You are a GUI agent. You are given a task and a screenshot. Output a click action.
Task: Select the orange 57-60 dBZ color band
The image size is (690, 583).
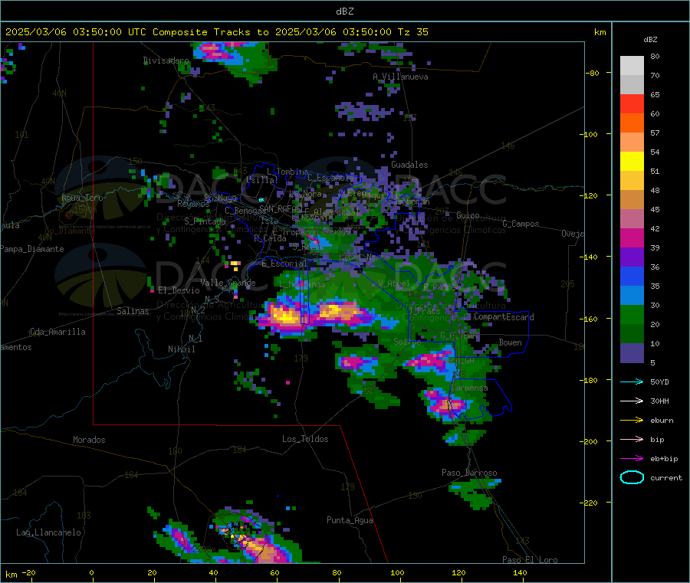click(632, 123)
